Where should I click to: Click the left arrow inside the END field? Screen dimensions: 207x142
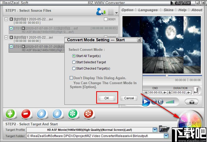165,92
